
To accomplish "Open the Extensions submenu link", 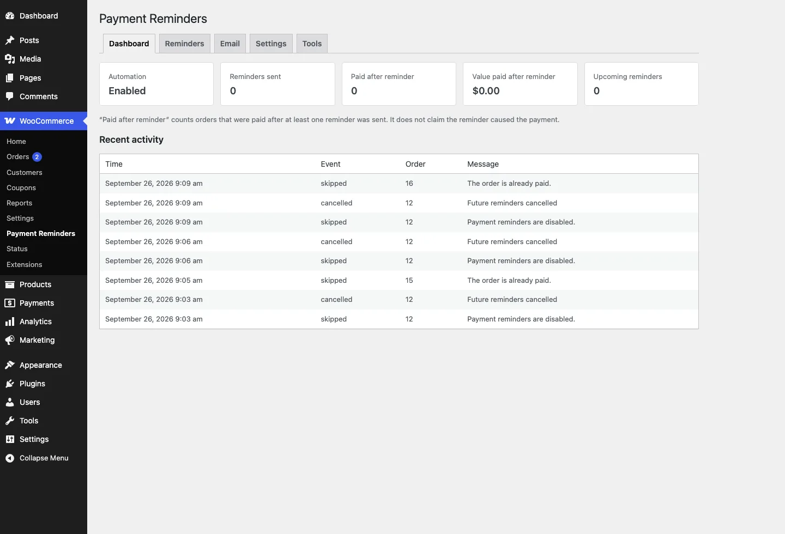I will 25,264.
